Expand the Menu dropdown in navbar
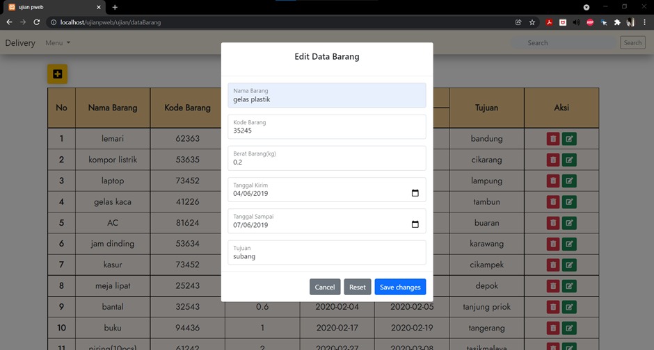The width and height of the screenshot is (654, 350). (x=58, y=43)
